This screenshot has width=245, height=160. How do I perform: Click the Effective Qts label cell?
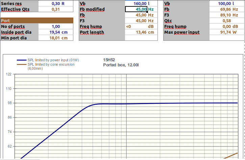[19, 9]
